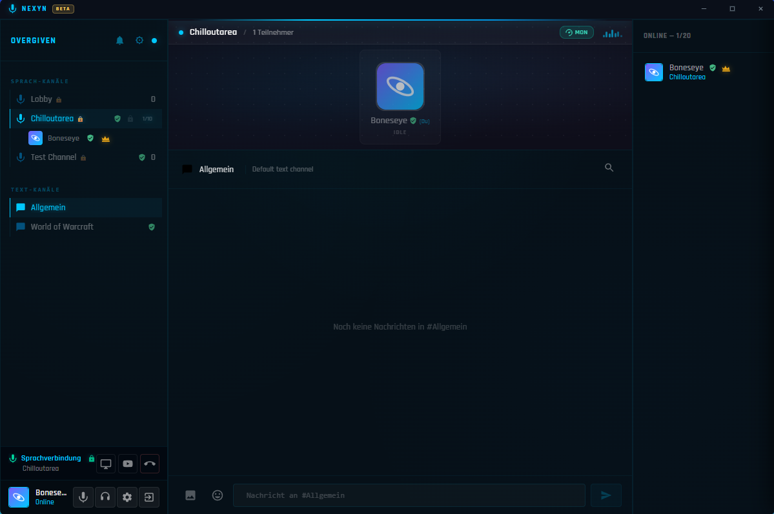Join the Test Channel voice channel
The width and height of the screenshot is (774, 514).
coord(86,157)
